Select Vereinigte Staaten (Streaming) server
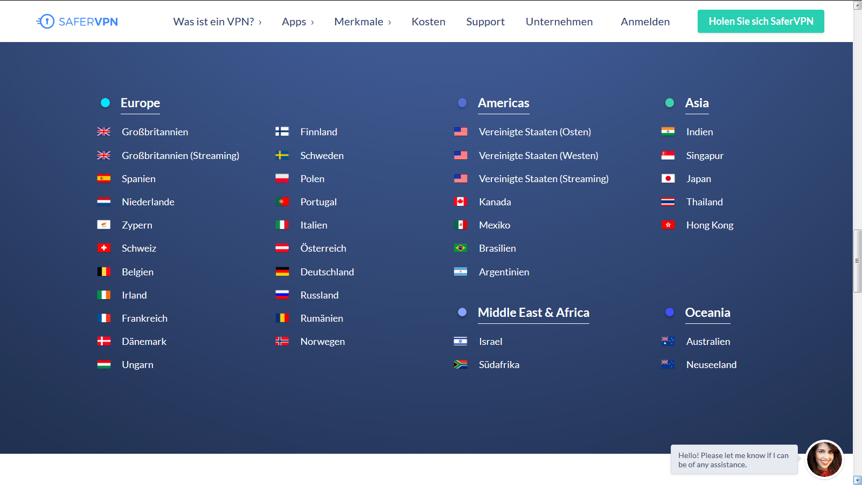The width and height of the screenshot is (862, 485). coord(544,178)
